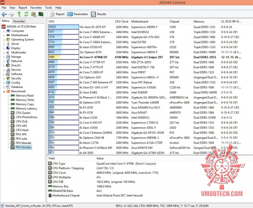The height and width of the screenshot is (208, 253).
Task: Click the 16035 score bar
Action: pos(63,27)
